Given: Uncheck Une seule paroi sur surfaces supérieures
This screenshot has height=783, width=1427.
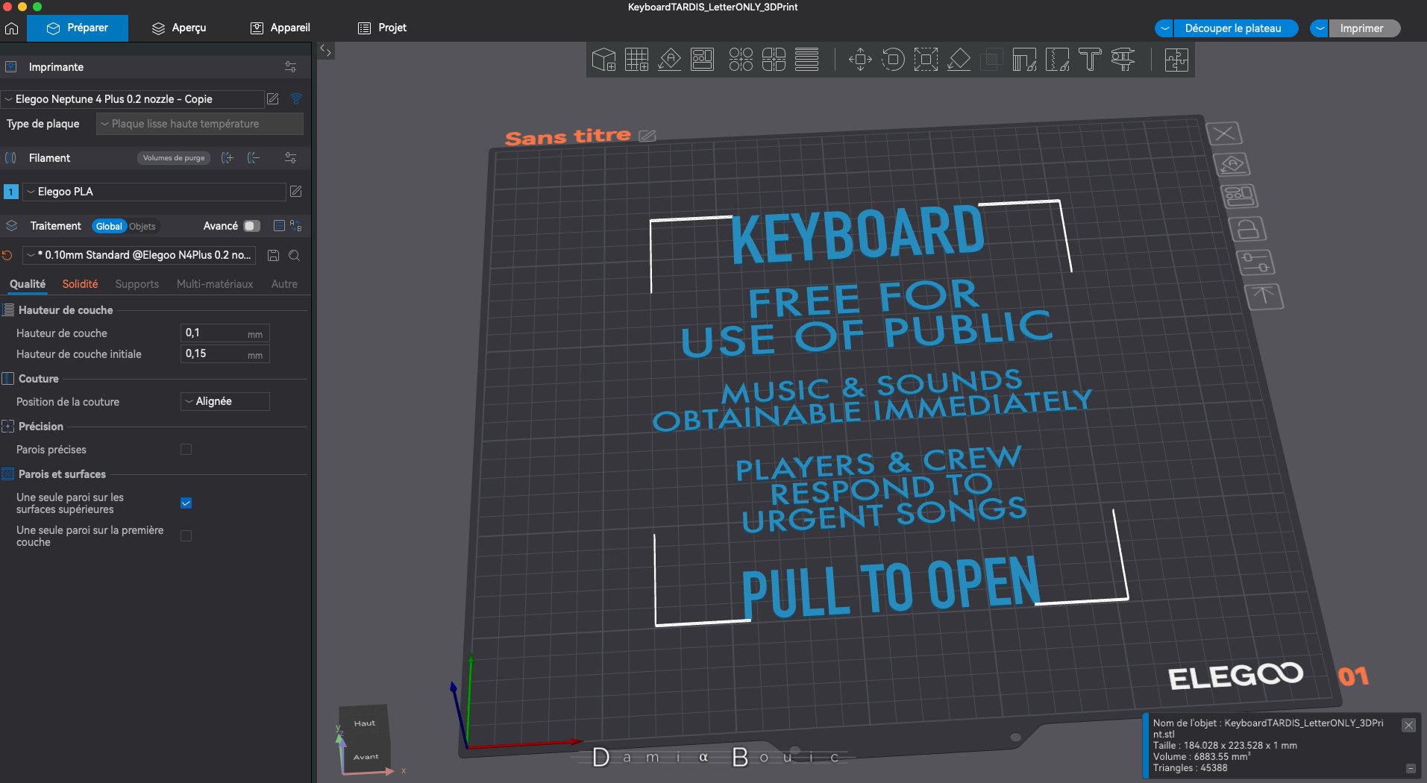Looking at the screenshot, I should pyautogui.click(x=186, y=503).
